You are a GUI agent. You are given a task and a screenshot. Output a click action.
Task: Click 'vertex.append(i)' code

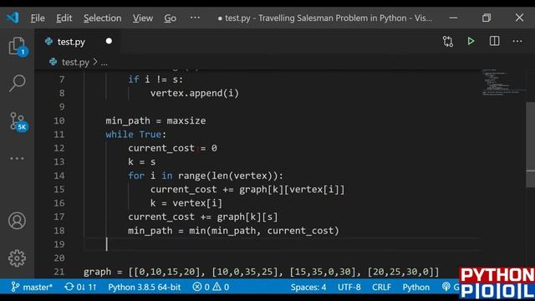pos(195,93)
